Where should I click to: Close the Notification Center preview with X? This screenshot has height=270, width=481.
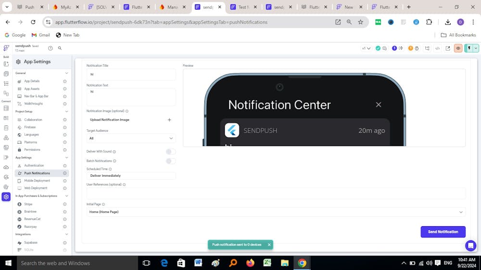[x=378, y=105]
